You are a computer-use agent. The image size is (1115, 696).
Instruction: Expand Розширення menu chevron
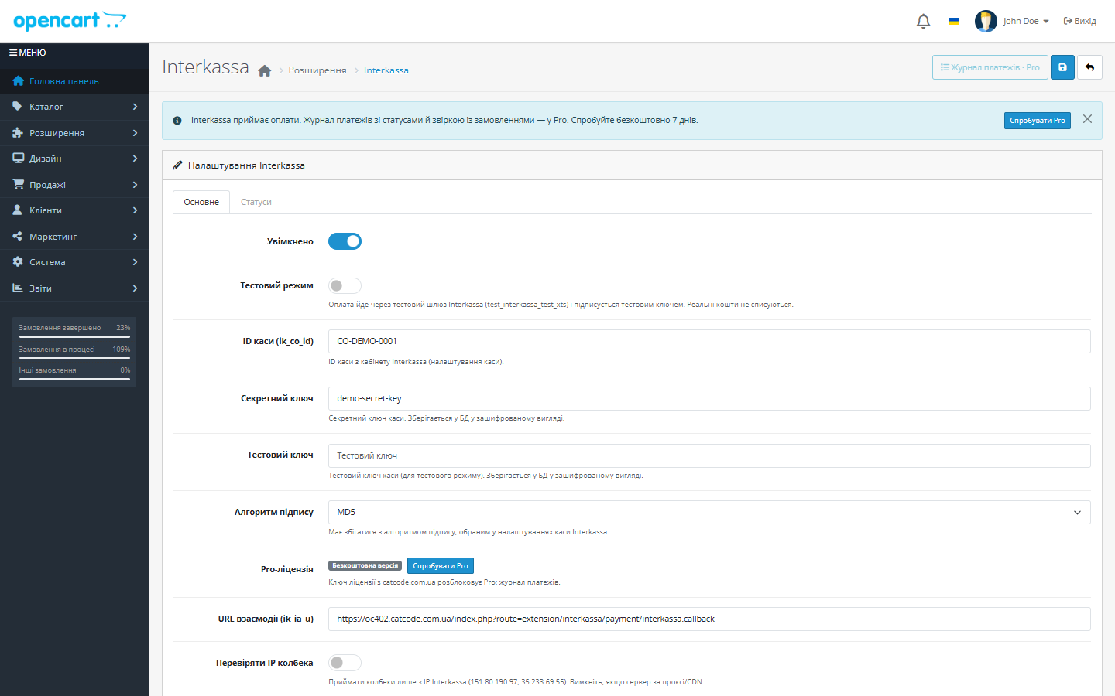(135, 133)
